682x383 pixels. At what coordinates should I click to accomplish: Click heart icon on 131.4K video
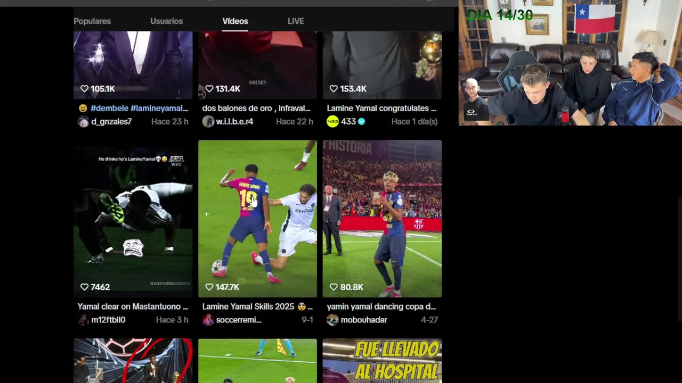pyautogui.click(x=209, y=89)
